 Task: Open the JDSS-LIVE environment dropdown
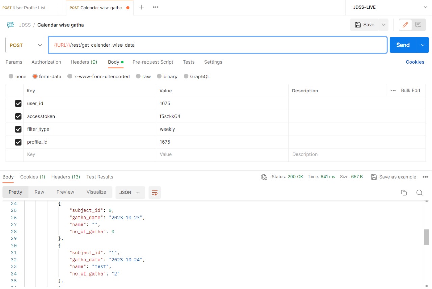coord(388,7)
